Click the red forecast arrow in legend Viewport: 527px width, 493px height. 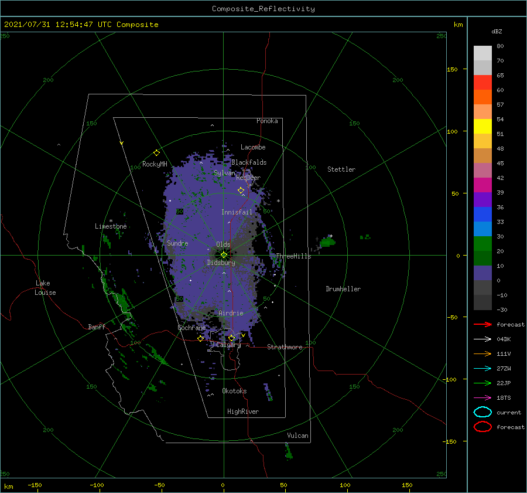(x=482, y=324)
